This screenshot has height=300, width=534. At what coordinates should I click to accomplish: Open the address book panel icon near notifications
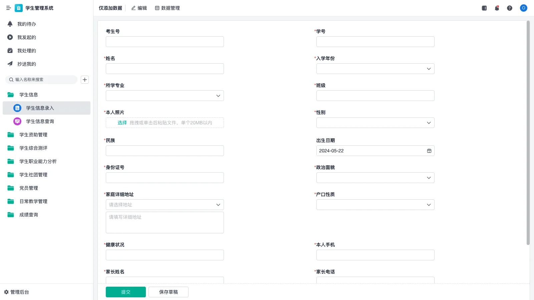point(484,8)
